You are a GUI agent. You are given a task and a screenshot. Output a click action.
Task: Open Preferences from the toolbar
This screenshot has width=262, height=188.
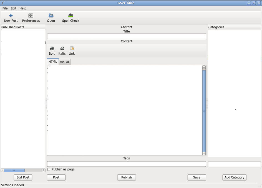point(31,18)
